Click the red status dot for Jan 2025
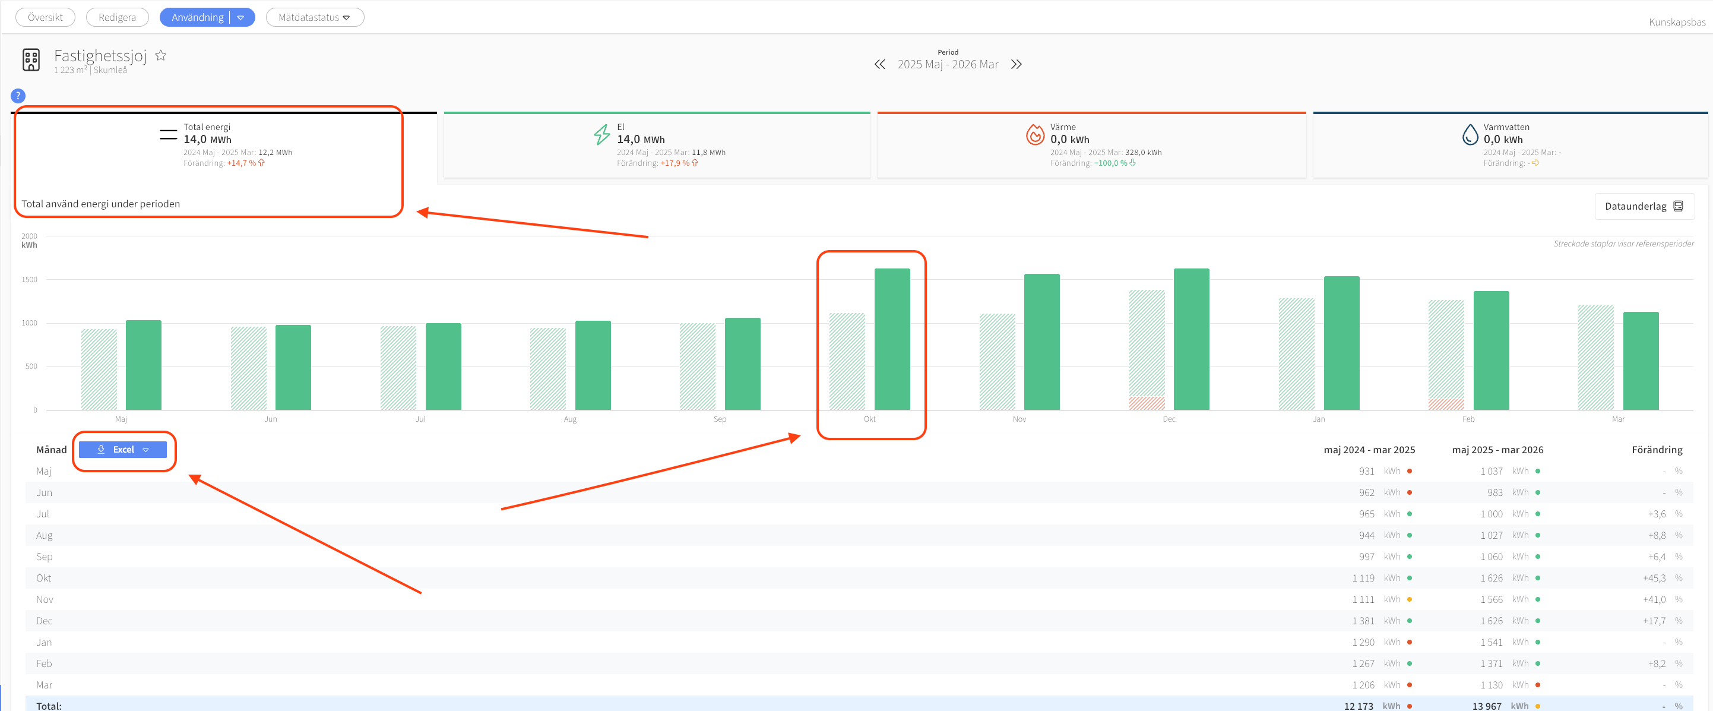 (1409, 642)
